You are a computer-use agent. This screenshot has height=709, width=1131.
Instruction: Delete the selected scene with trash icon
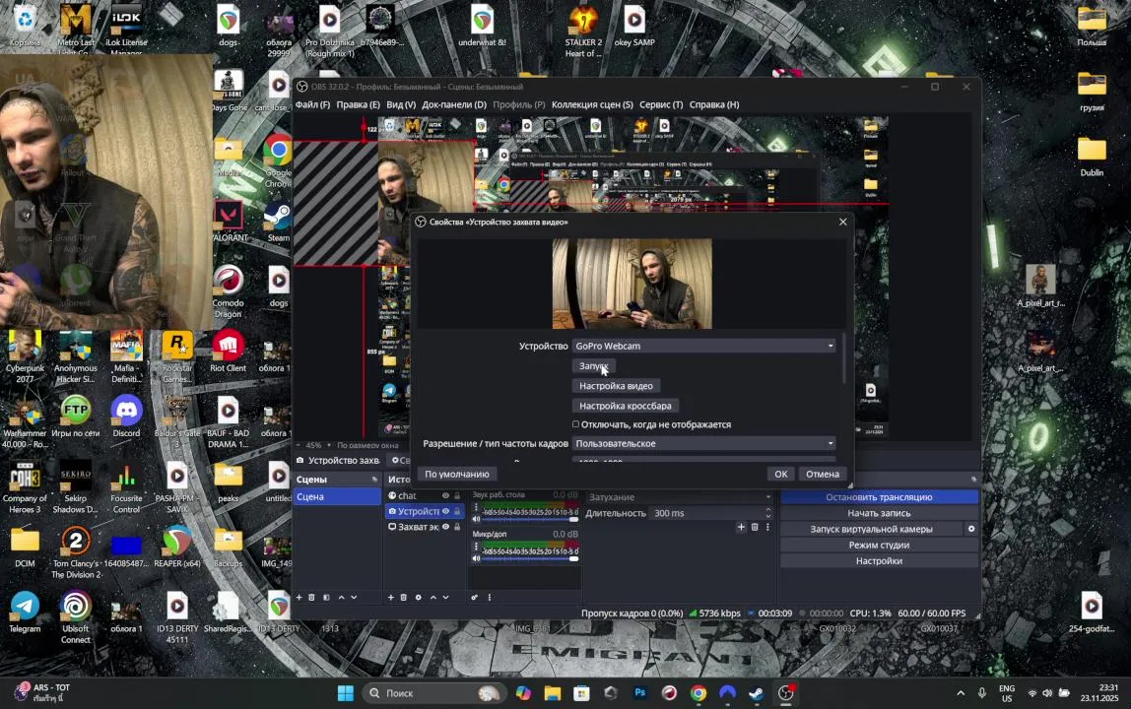[x=311, y=597]
